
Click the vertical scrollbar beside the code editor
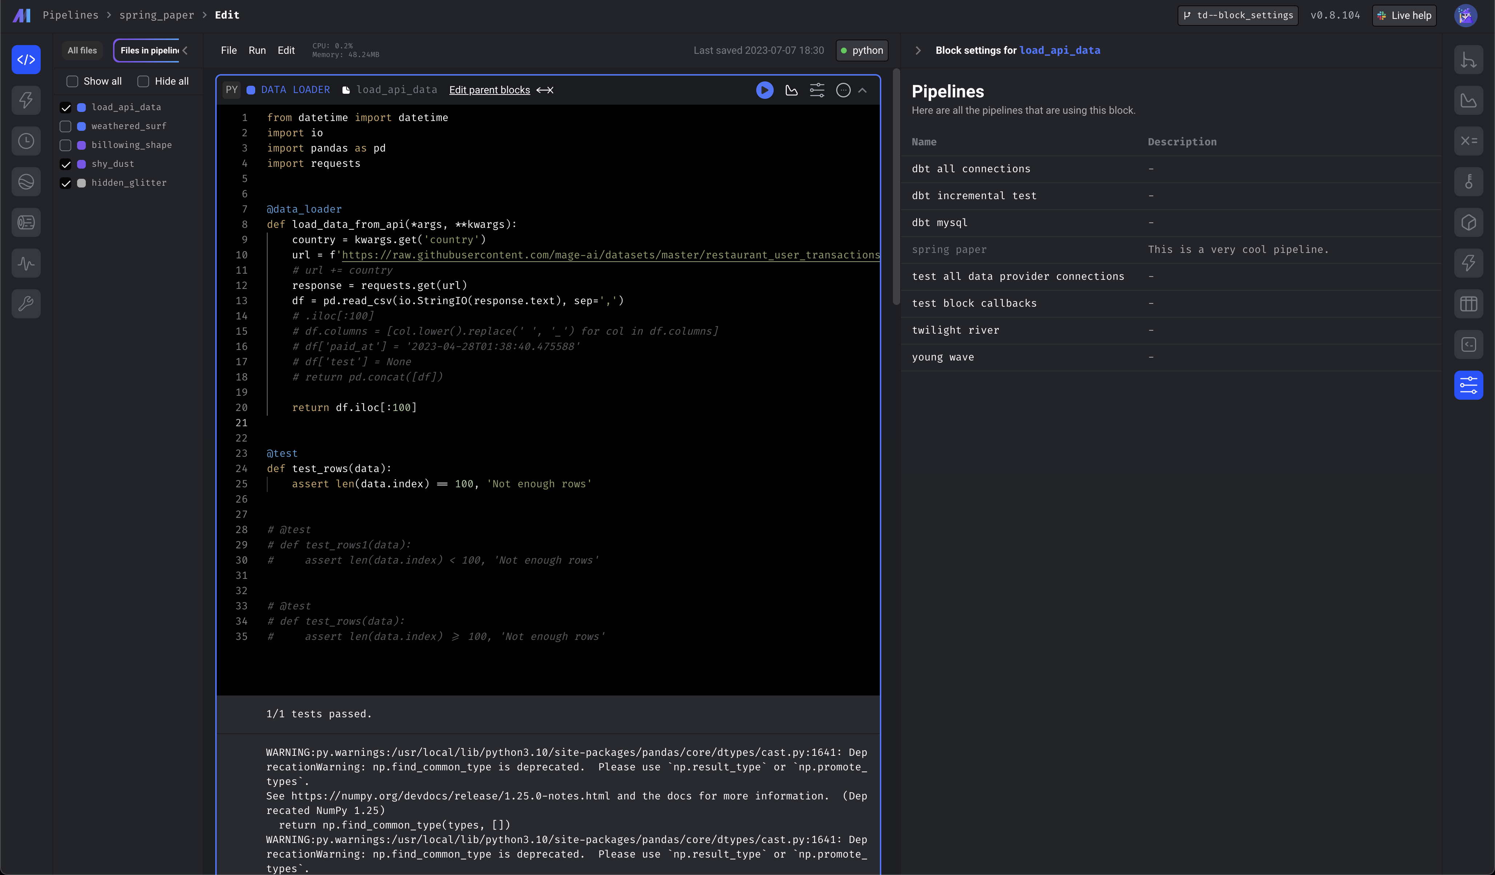(897, 187)
